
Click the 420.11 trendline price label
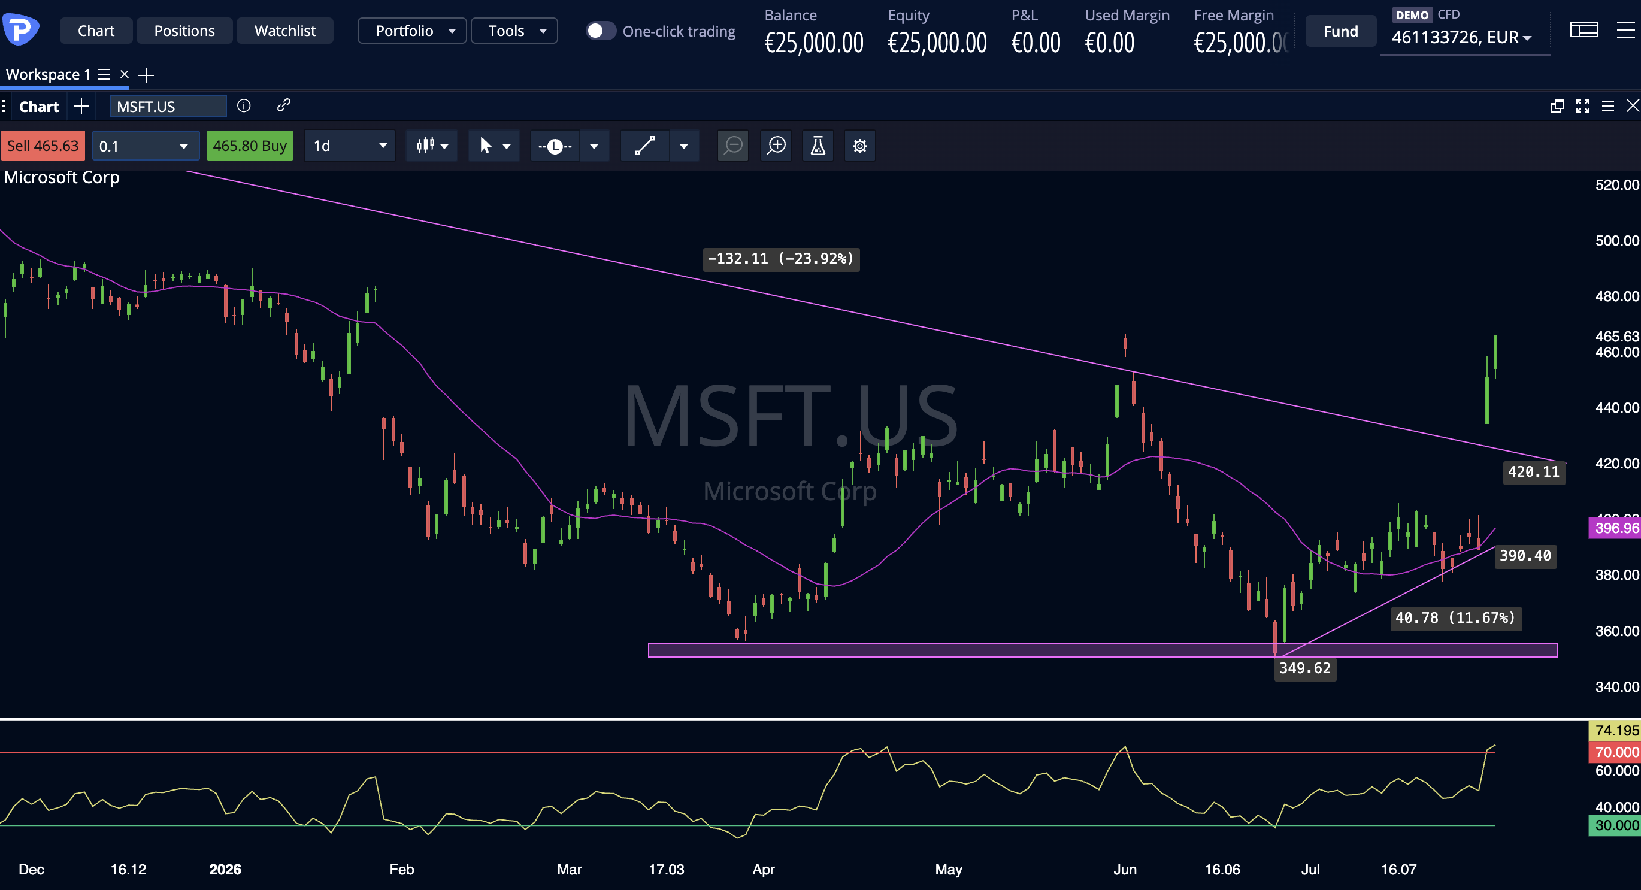[1534, 472]
